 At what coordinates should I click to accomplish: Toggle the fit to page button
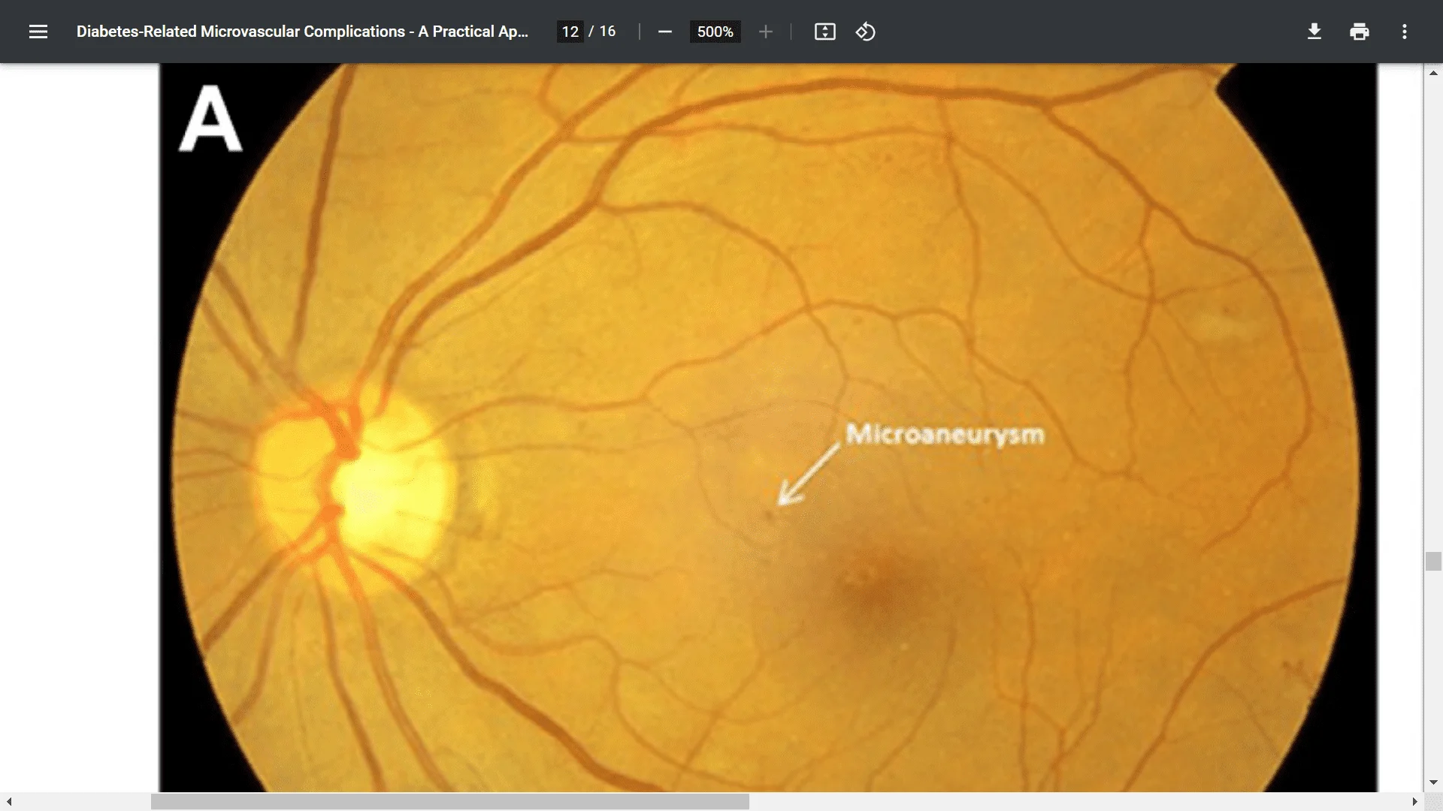tap(824, 32)
